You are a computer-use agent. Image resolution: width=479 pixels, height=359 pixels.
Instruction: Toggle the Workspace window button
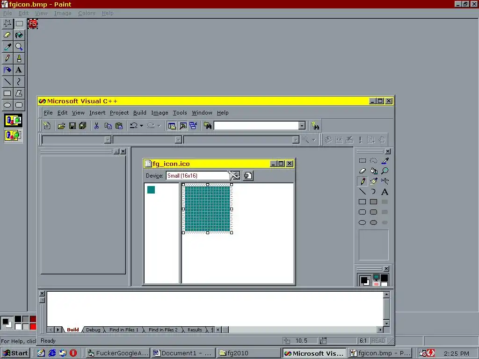(172, 125)
